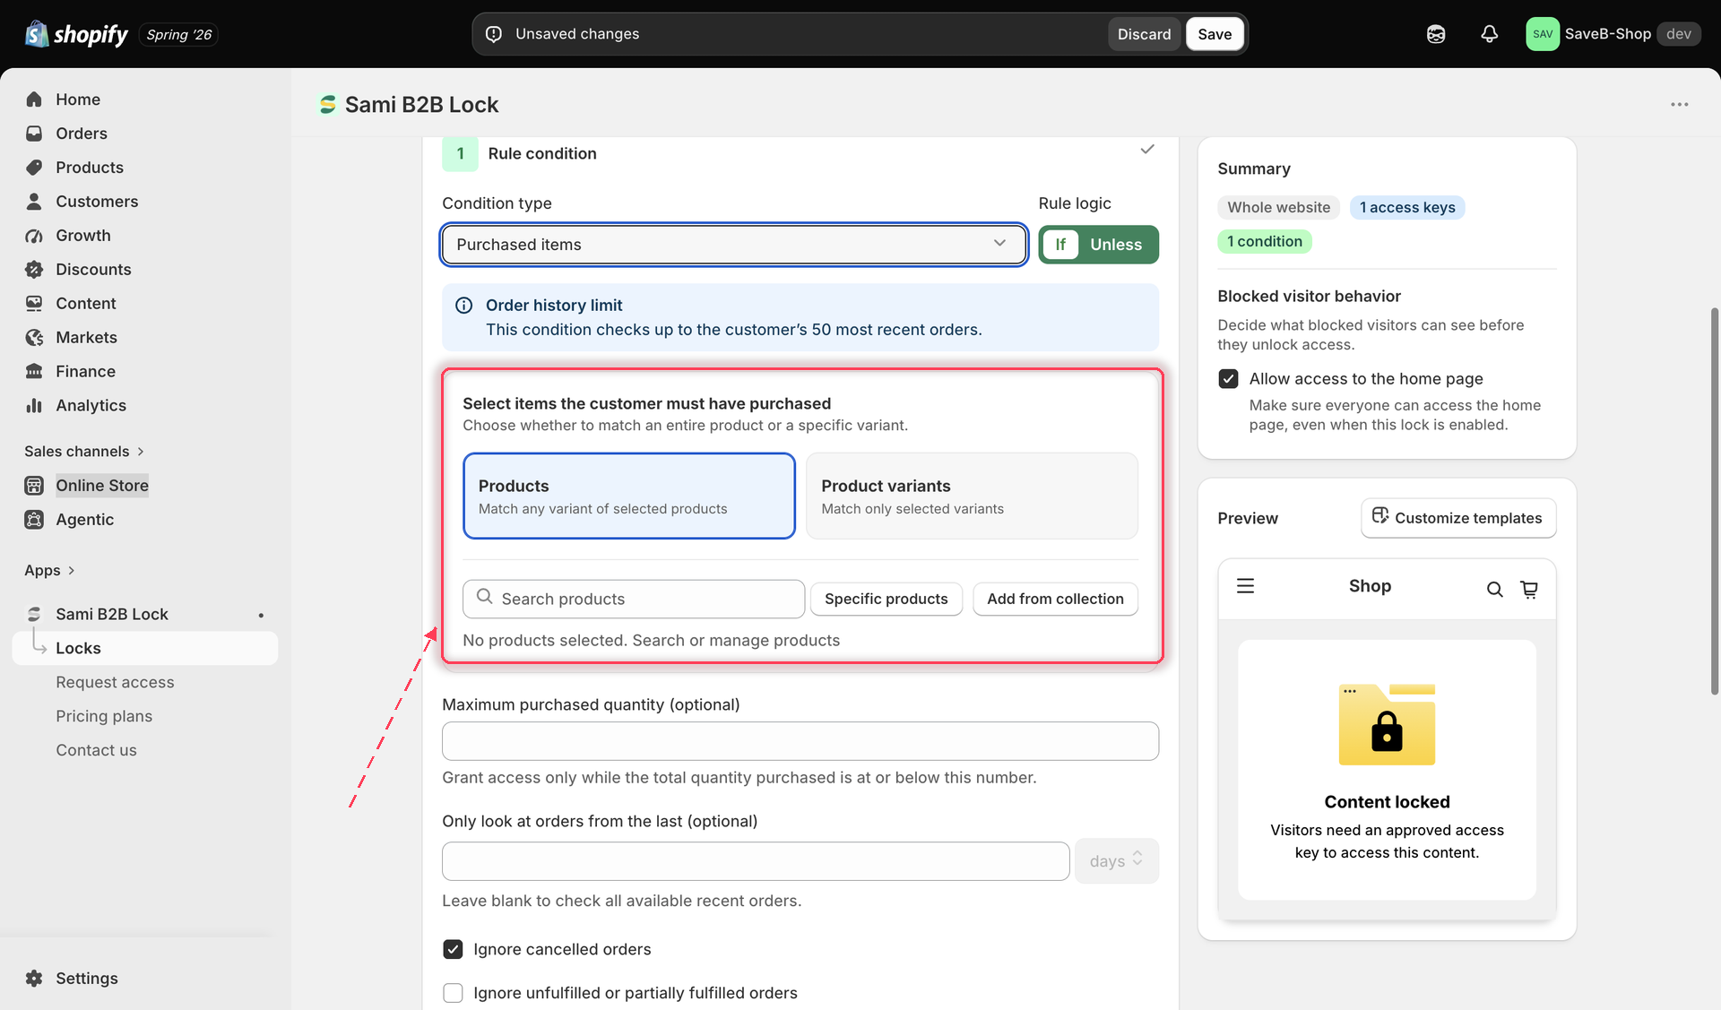This screenshot has height=1010, width=1721.
Task: Click the Customers person icon
Action: coord(34,202)
